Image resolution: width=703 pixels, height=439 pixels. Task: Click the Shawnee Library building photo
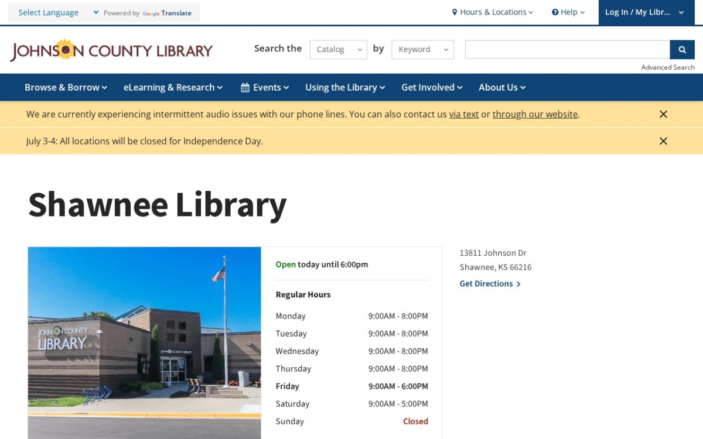144,343
